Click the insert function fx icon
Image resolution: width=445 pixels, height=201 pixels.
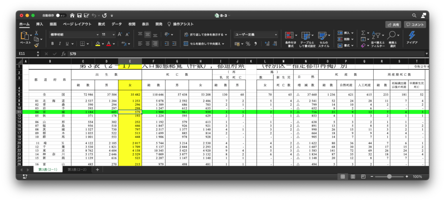tap(63, 54)
